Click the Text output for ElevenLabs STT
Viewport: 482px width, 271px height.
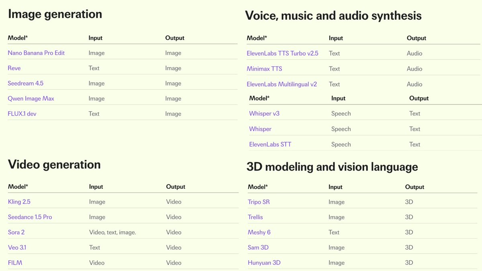(415, 145)
